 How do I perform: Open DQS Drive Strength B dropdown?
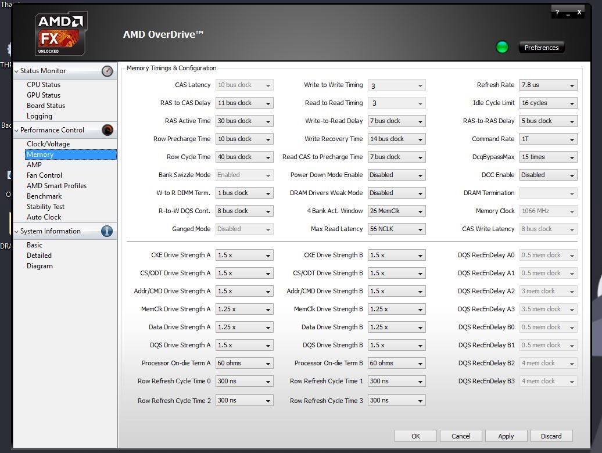(397, 345)
